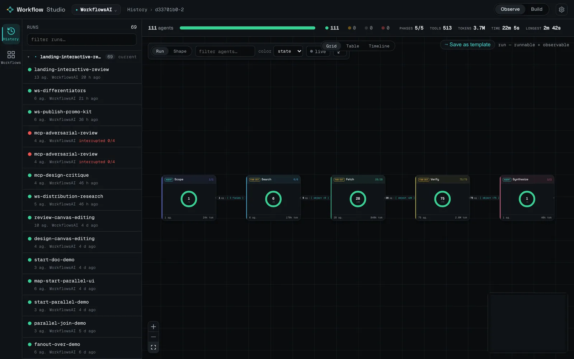The width and height of the screenshot is (574, 359).
Task: Click the Fetch to Verify edge label
Action: [400, 198]
